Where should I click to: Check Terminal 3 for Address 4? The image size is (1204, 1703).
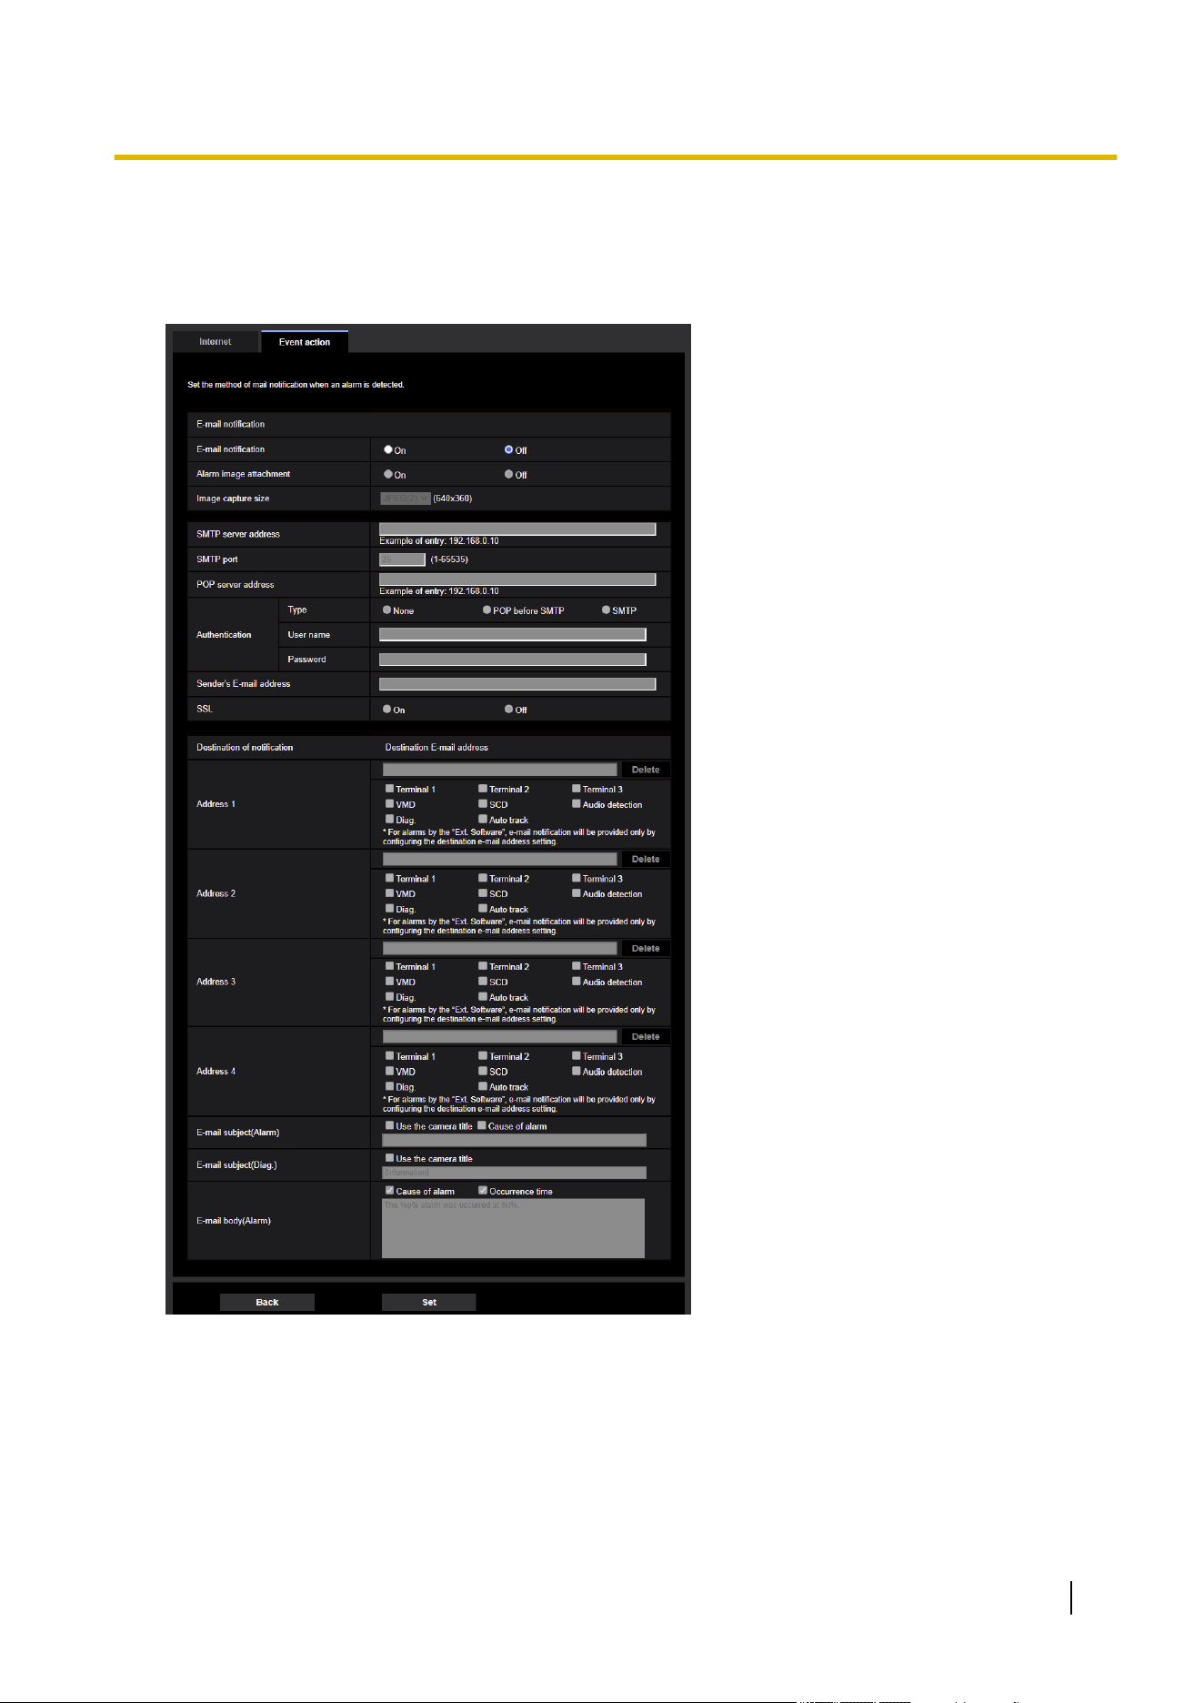(577, 1056)
